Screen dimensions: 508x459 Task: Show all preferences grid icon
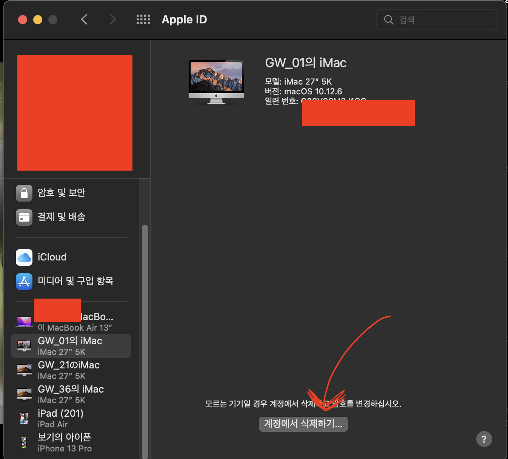point(143,19)
